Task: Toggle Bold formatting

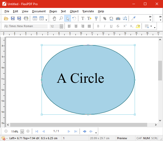Action: pyautogui.click(x=98, y=26)
